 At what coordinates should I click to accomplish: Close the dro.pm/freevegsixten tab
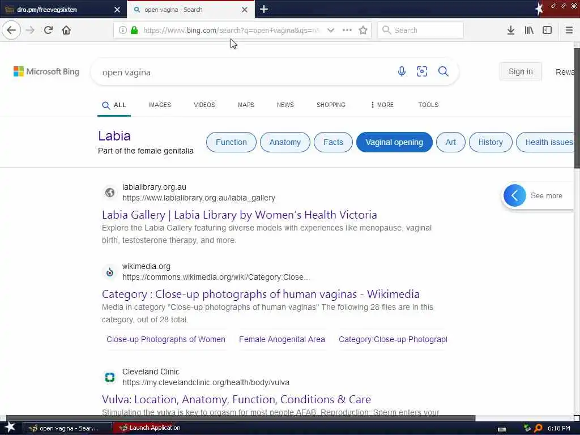point(117,10)
